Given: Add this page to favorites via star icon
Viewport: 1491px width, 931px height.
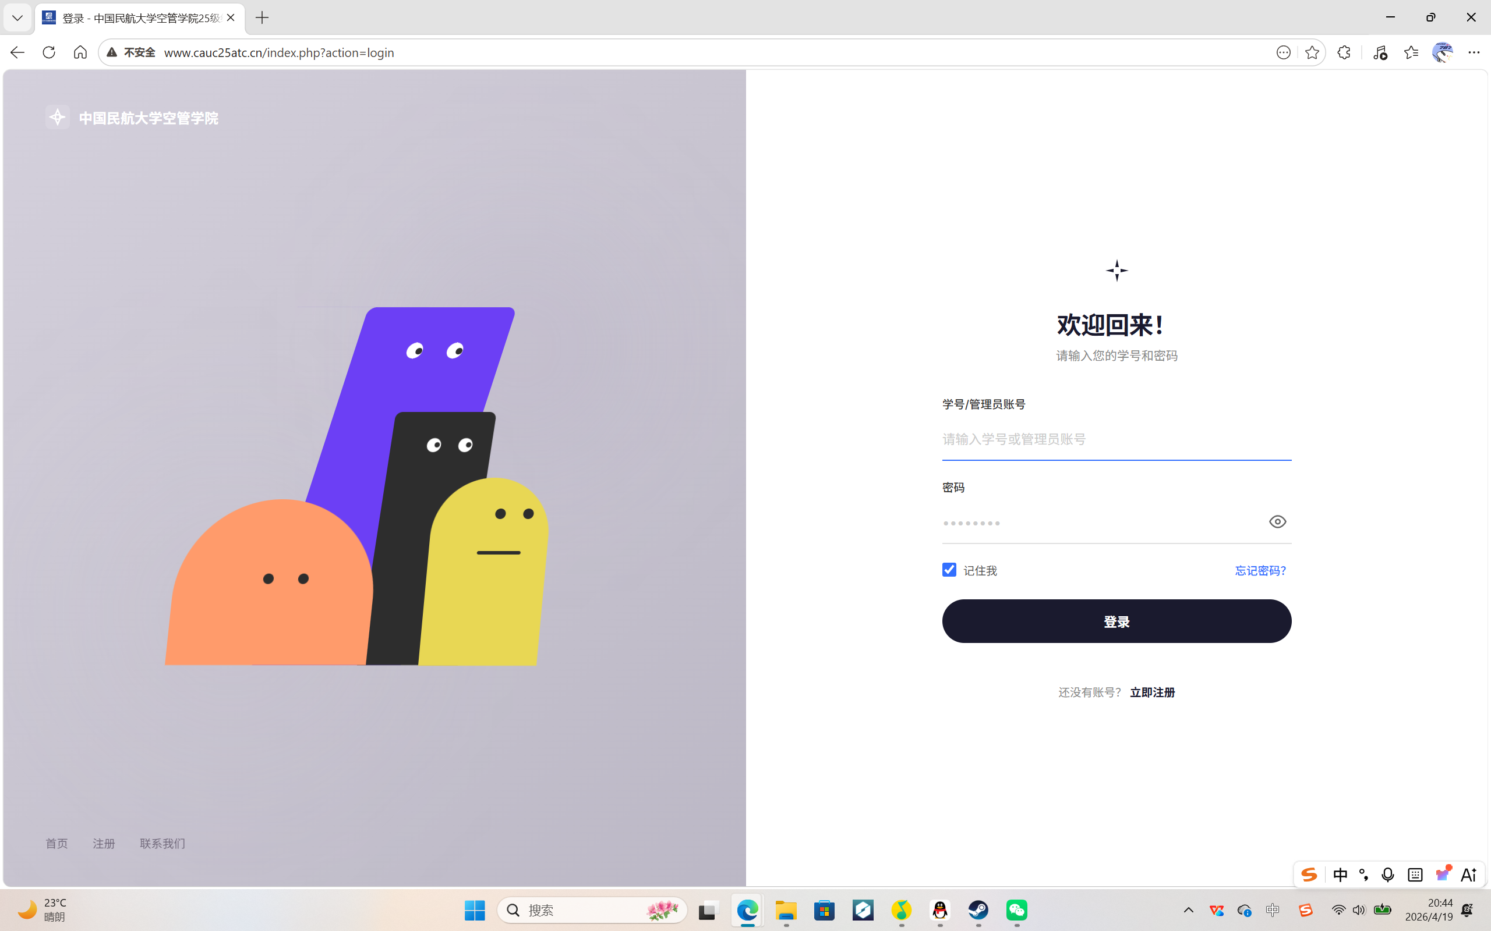Looking at the screenshot, I should coord(1311,52).
